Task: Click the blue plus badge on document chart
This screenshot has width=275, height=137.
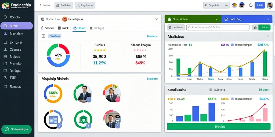Action: pyautogui.click(x=59, y=125)
